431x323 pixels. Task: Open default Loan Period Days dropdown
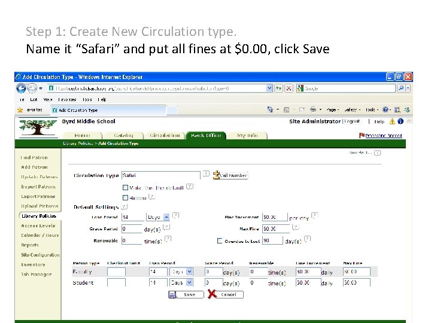coord(166,217)
